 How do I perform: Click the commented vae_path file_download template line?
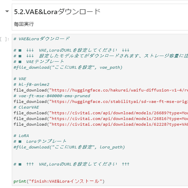(x=68, y=67)
